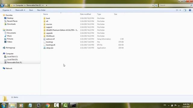
Task: Select the bootmgr.efi file icon
Action: (45, 45)
